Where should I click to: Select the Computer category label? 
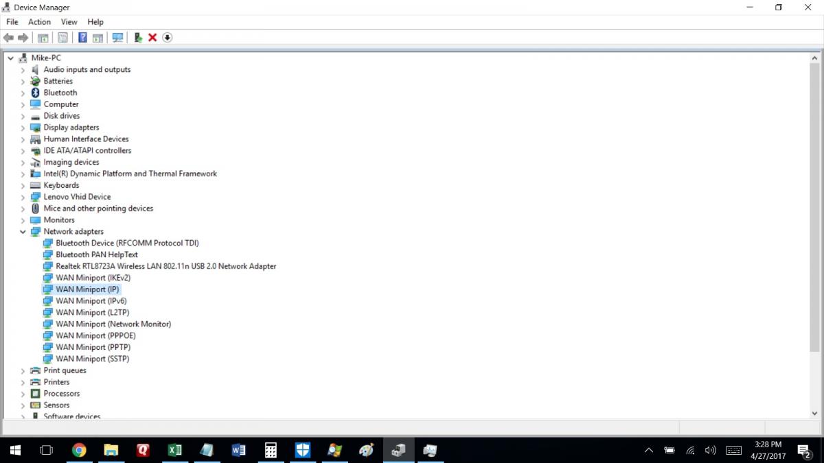tap(61, 104)
